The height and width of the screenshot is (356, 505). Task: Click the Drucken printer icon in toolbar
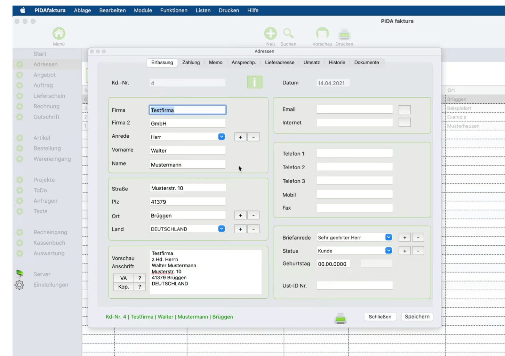(344, 34)
